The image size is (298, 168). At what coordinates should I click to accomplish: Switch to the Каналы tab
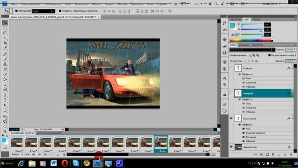[x=244, y=45]
